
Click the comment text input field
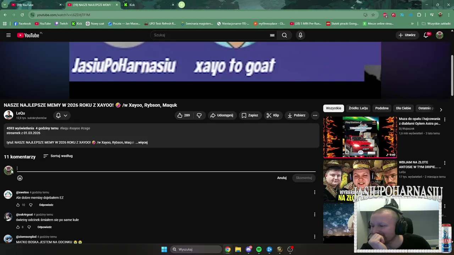tap(166, 169)
